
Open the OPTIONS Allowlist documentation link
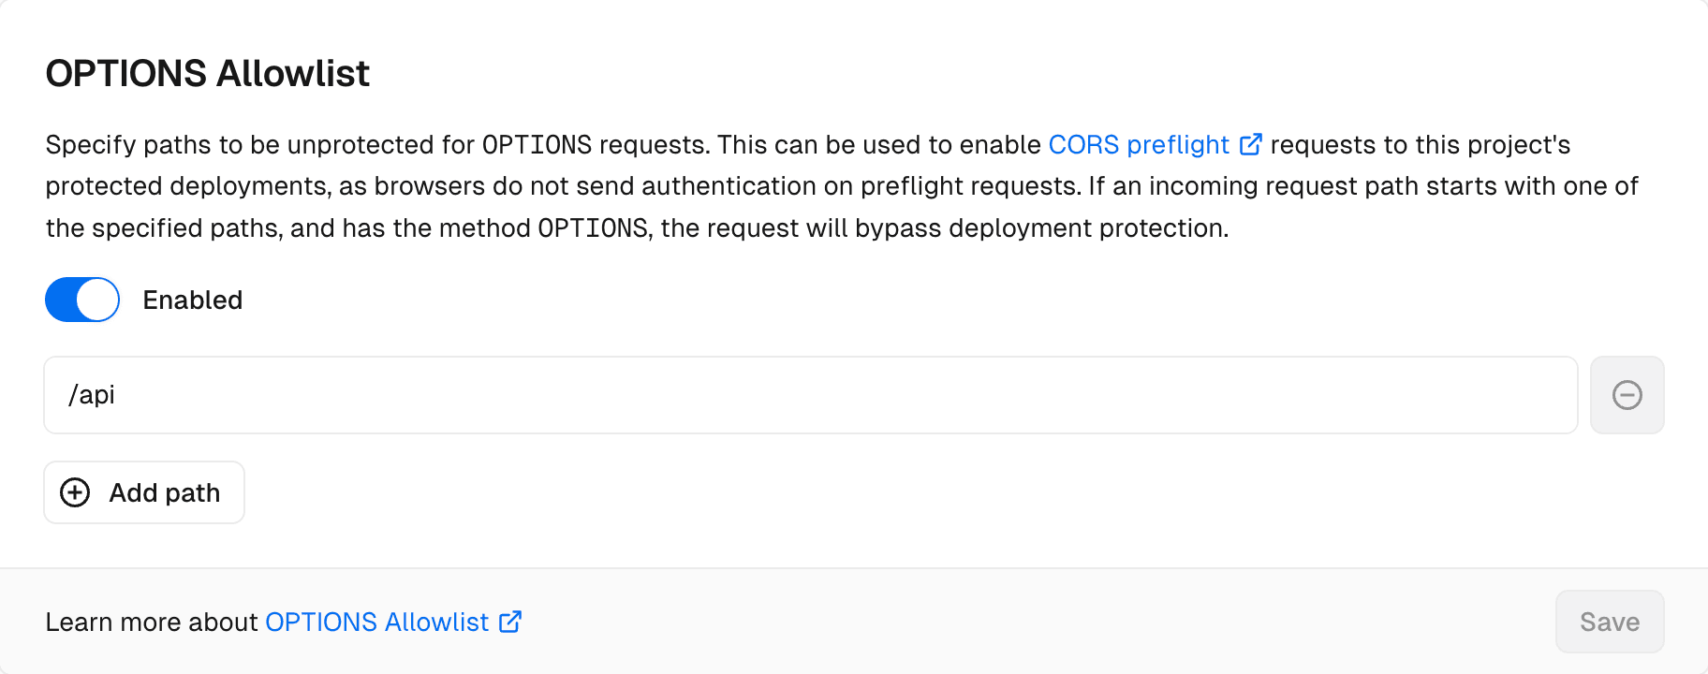[x=376, y=622]
